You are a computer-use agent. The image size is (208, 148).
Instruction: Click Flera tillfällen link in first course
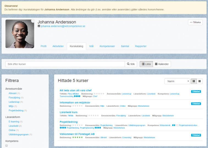[73, 94]
